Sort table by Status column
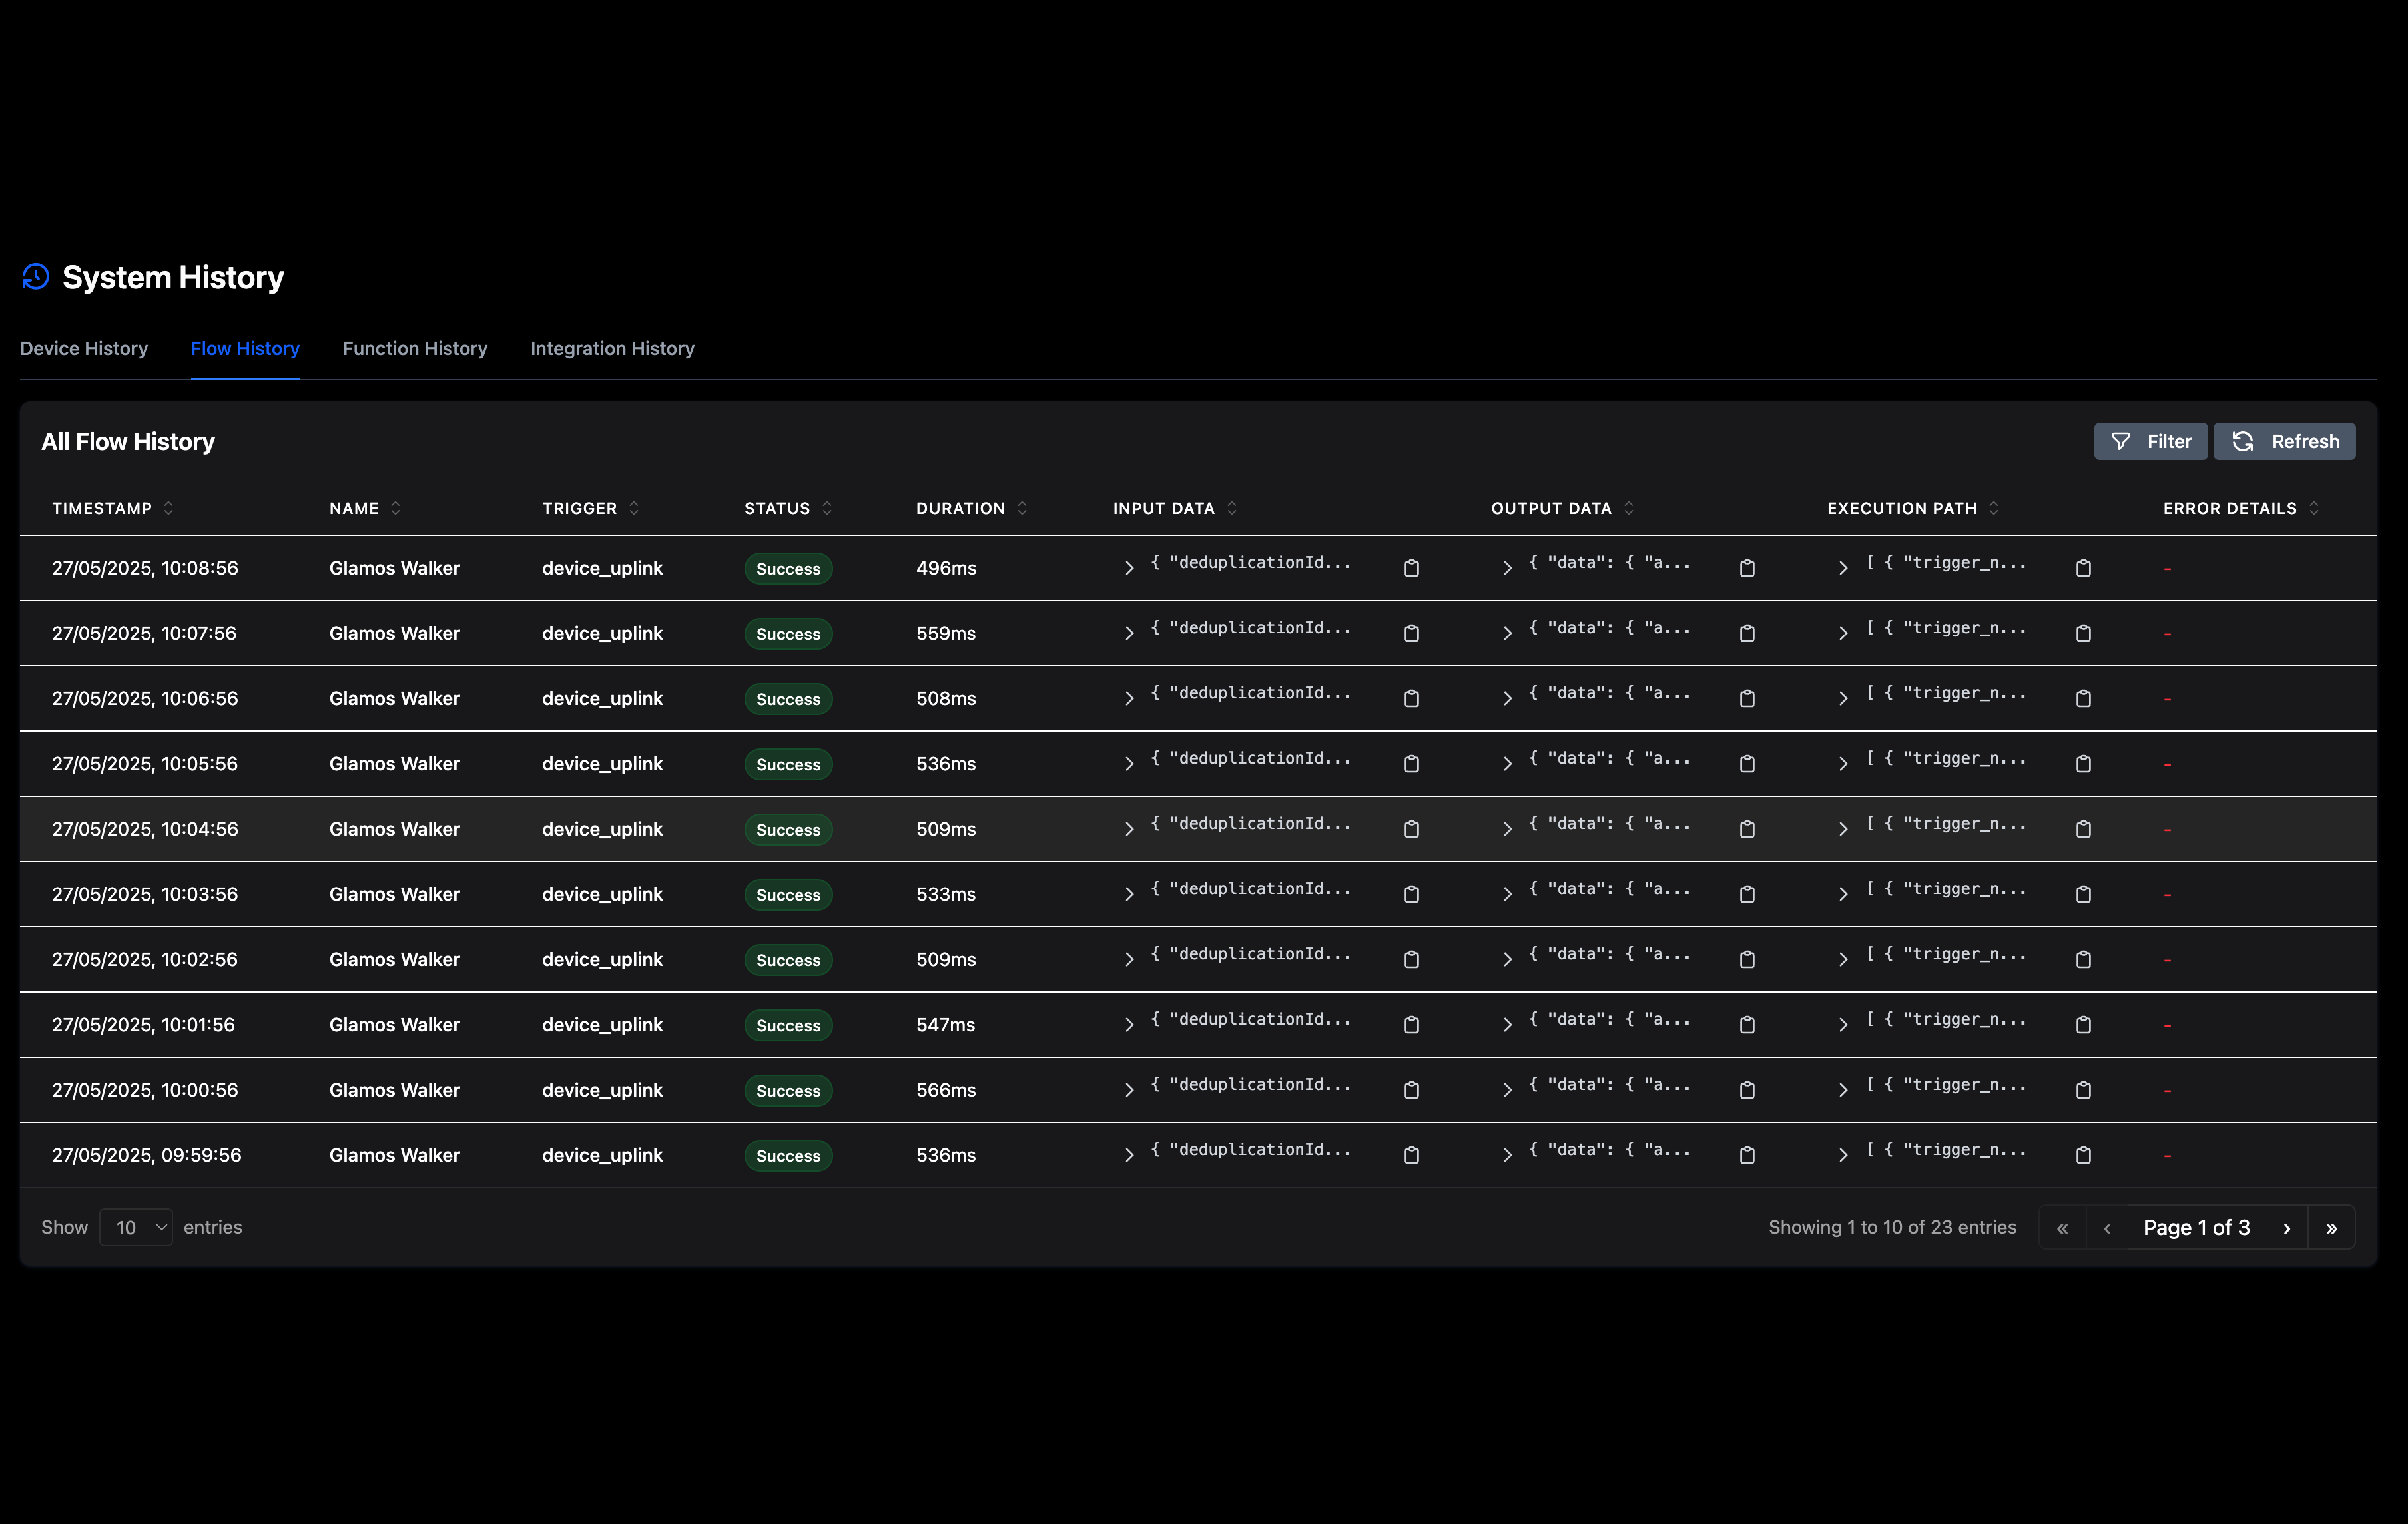2408x1524 pixels. coord(826,508)
